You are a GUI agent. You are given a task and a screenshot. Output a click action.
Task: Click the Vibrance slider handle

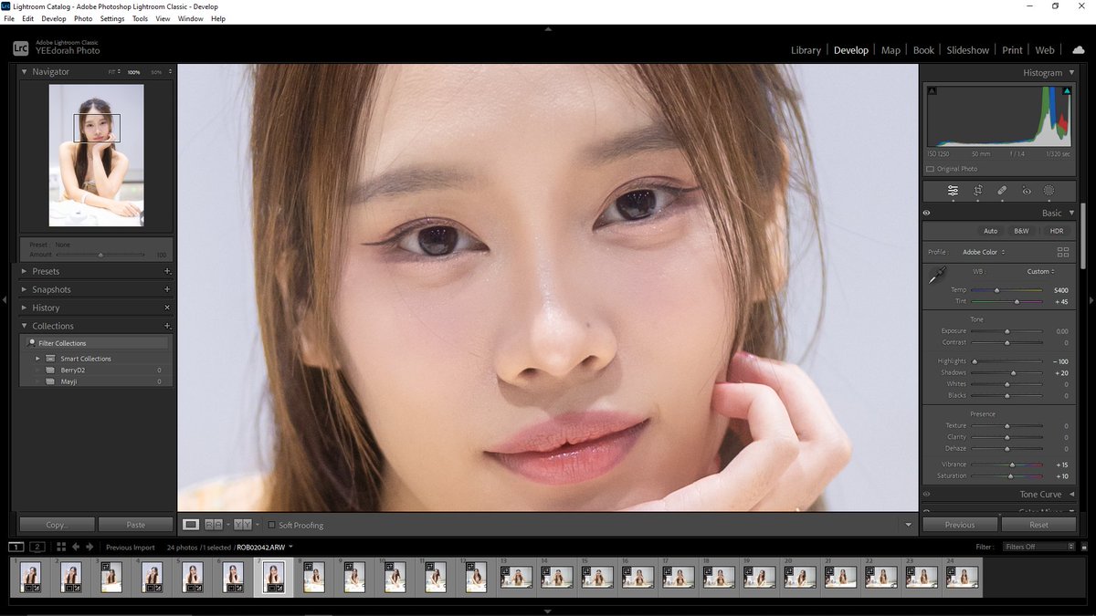pyautogui.click(x=1012, y=465)
